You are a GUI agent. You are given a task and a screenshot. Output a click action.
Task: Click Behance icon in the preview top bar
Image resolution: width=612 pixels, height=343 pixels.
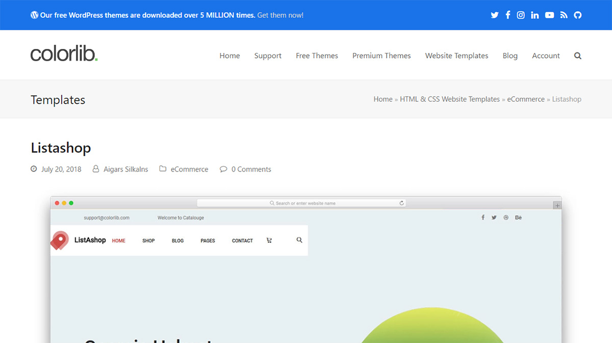pyautogui.click(x=519, y=217)
